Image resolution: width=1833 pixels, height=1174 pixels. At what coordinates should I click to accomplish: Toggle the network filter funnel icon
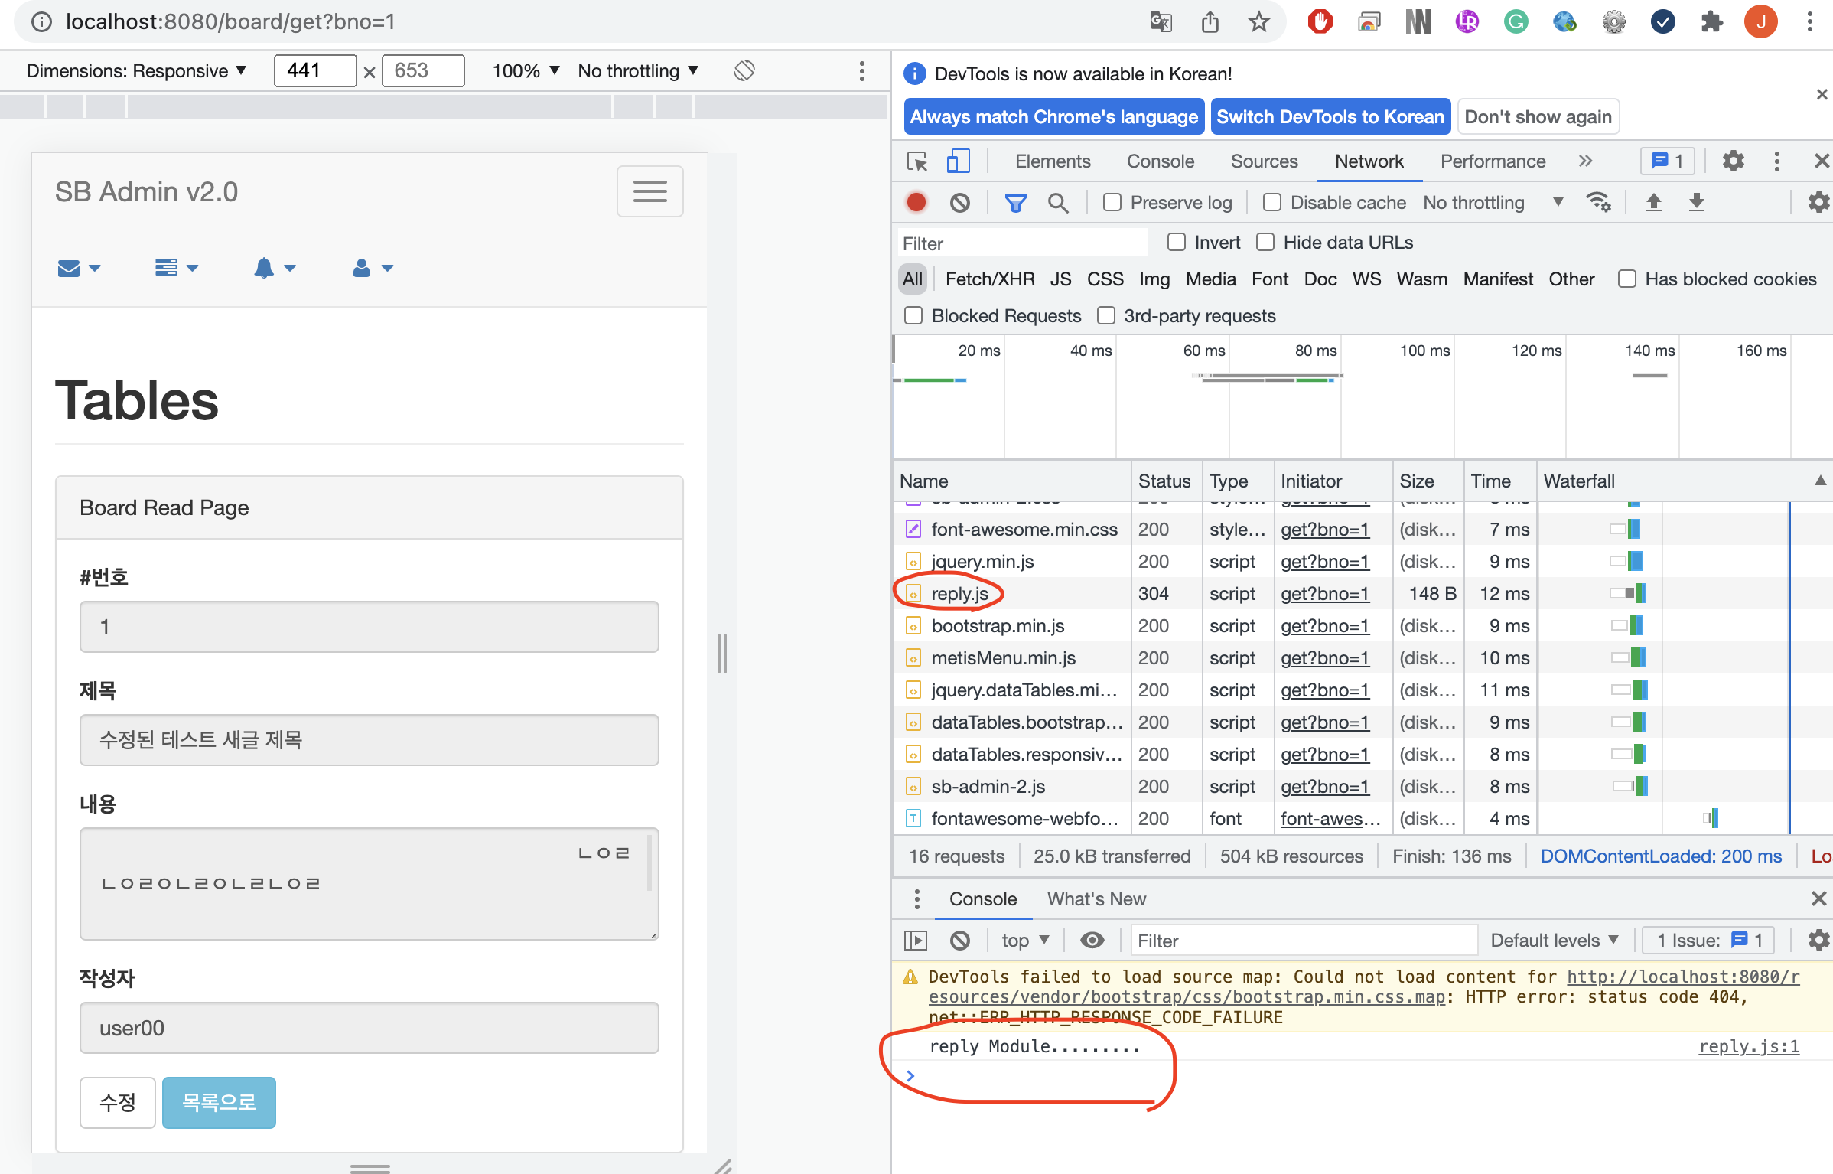pyautogui.click(x=1015, y=202)
